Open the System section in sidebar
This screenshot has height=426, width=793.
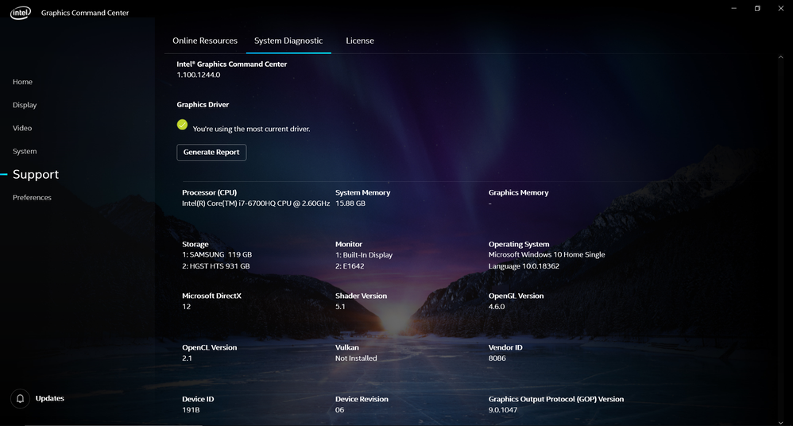(x=25, y=151)
